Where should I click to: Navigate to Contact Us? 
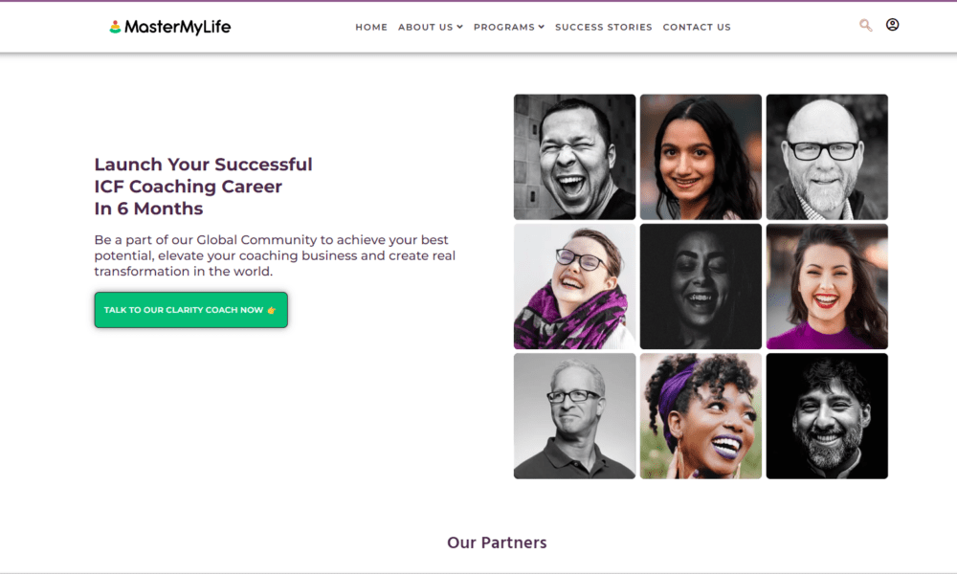tap(697, 28)
